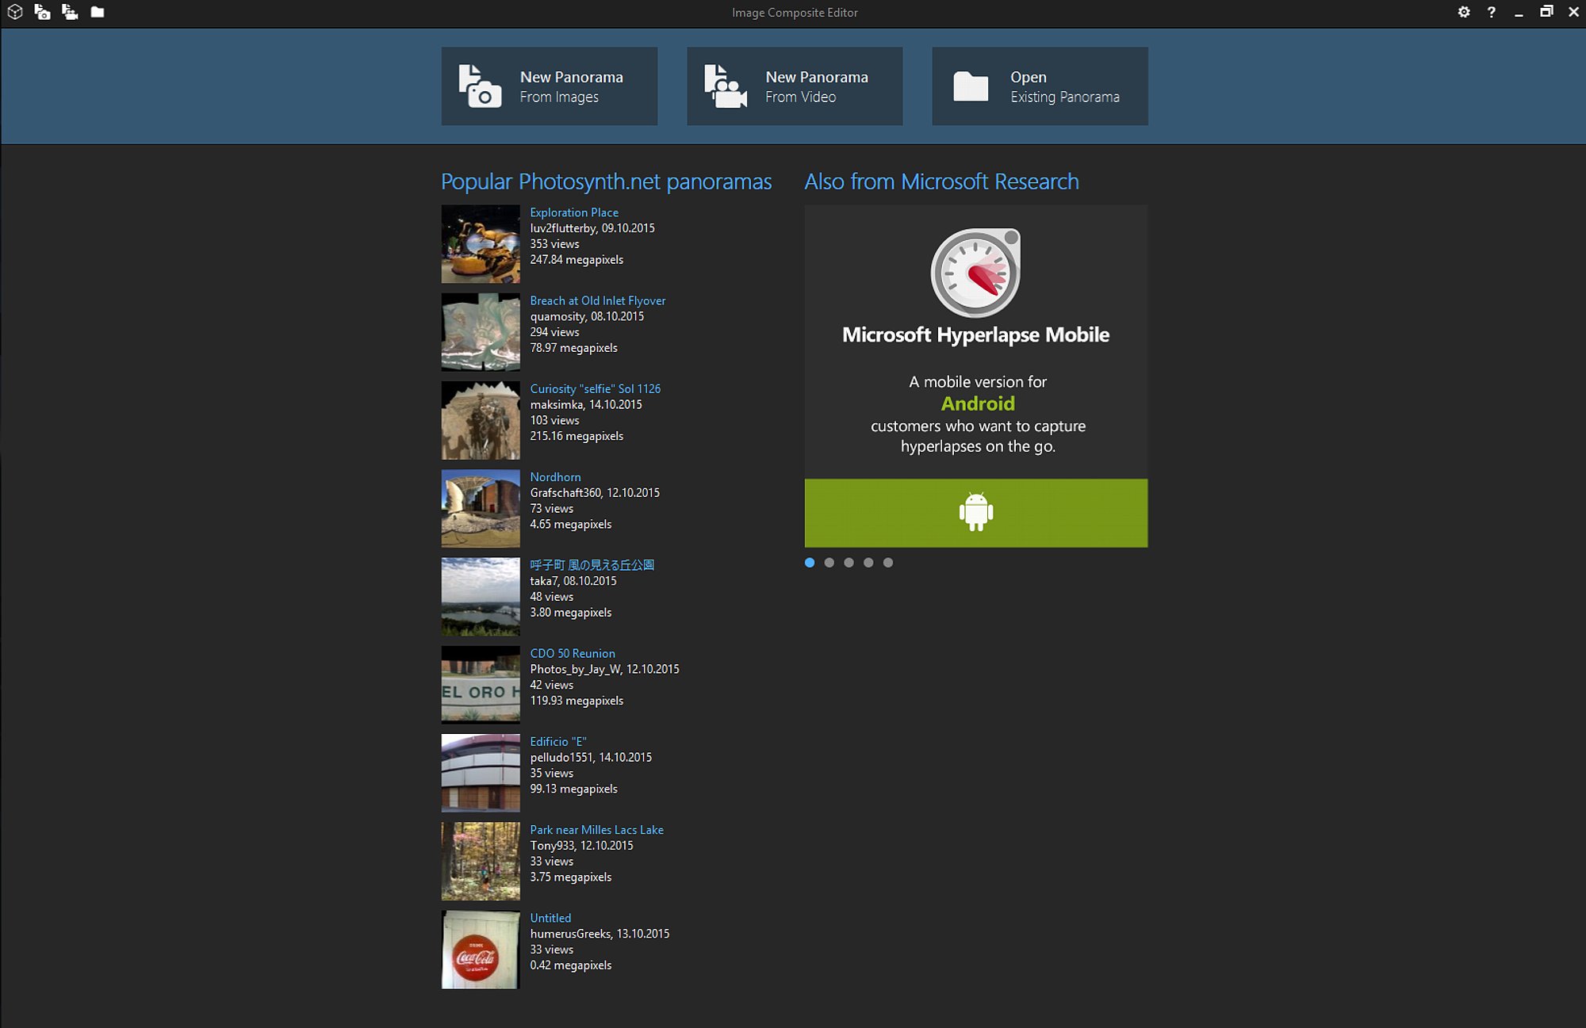
Task: Click Nordhorn thumbnail image
Action: coord(481,508)
